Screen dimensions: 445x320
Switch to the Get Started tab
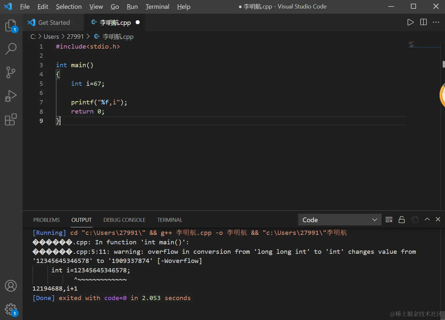click(x=54, y=23)
